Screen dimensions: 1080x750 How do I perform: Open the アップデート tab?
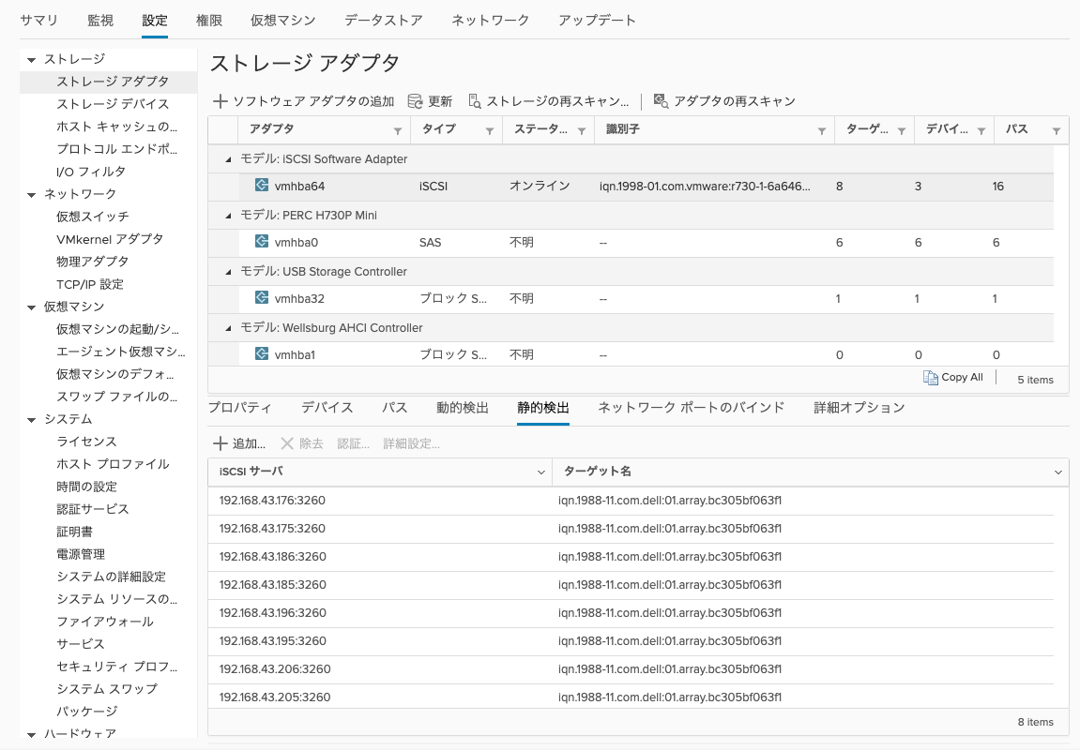(597, 21)
